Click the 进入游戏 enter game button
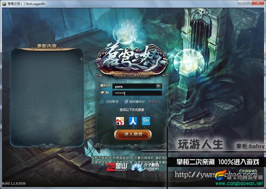The height and width of the screenshot is (189, 266). pyautogui.click(x=133, y=134)
